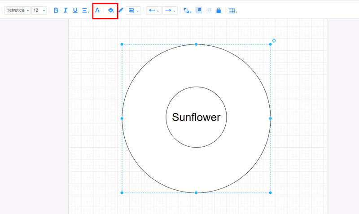Open the line start arrow dropdown
The height and width of the screenshot is (214, 359).
(x=153, y=10)
